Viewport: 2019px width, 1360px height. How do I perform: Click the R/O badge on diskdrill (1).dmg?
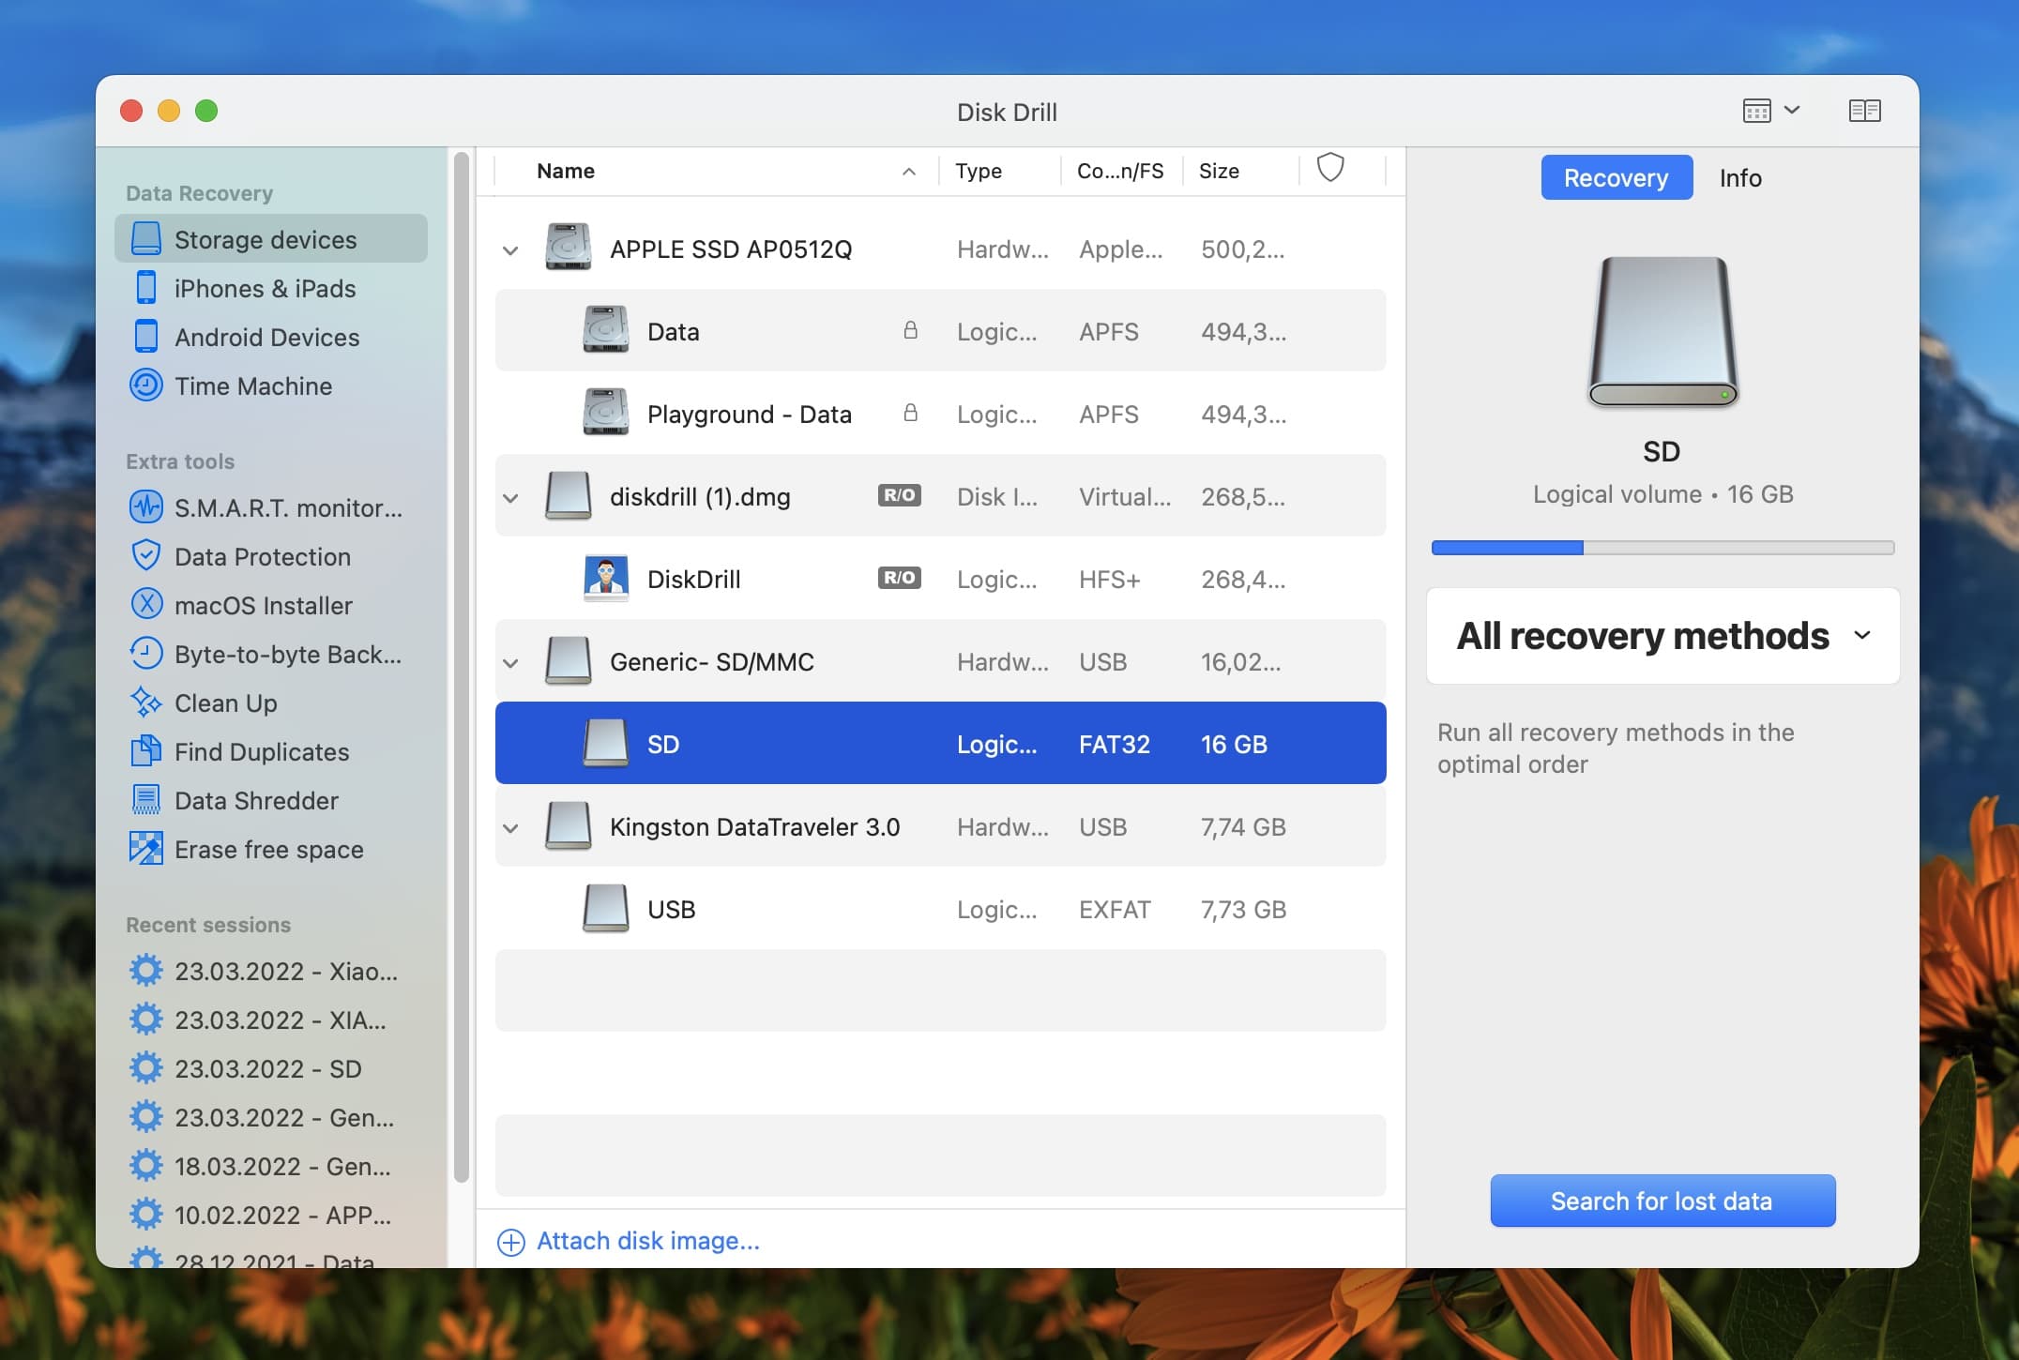tap(899, 495)
